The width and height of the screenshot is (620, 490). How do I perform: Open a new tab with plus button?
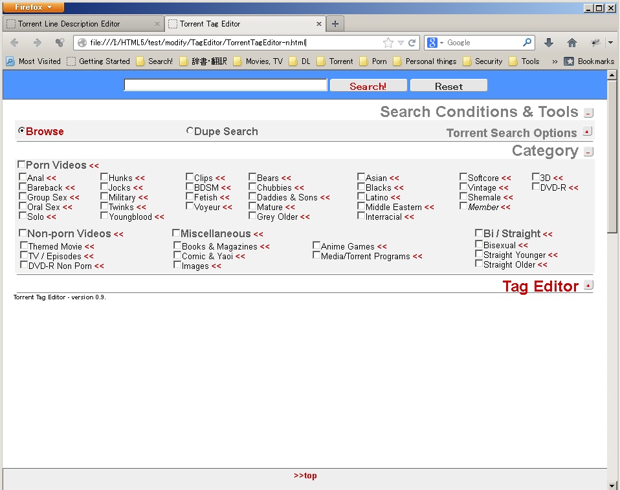(x=335, y=24)
